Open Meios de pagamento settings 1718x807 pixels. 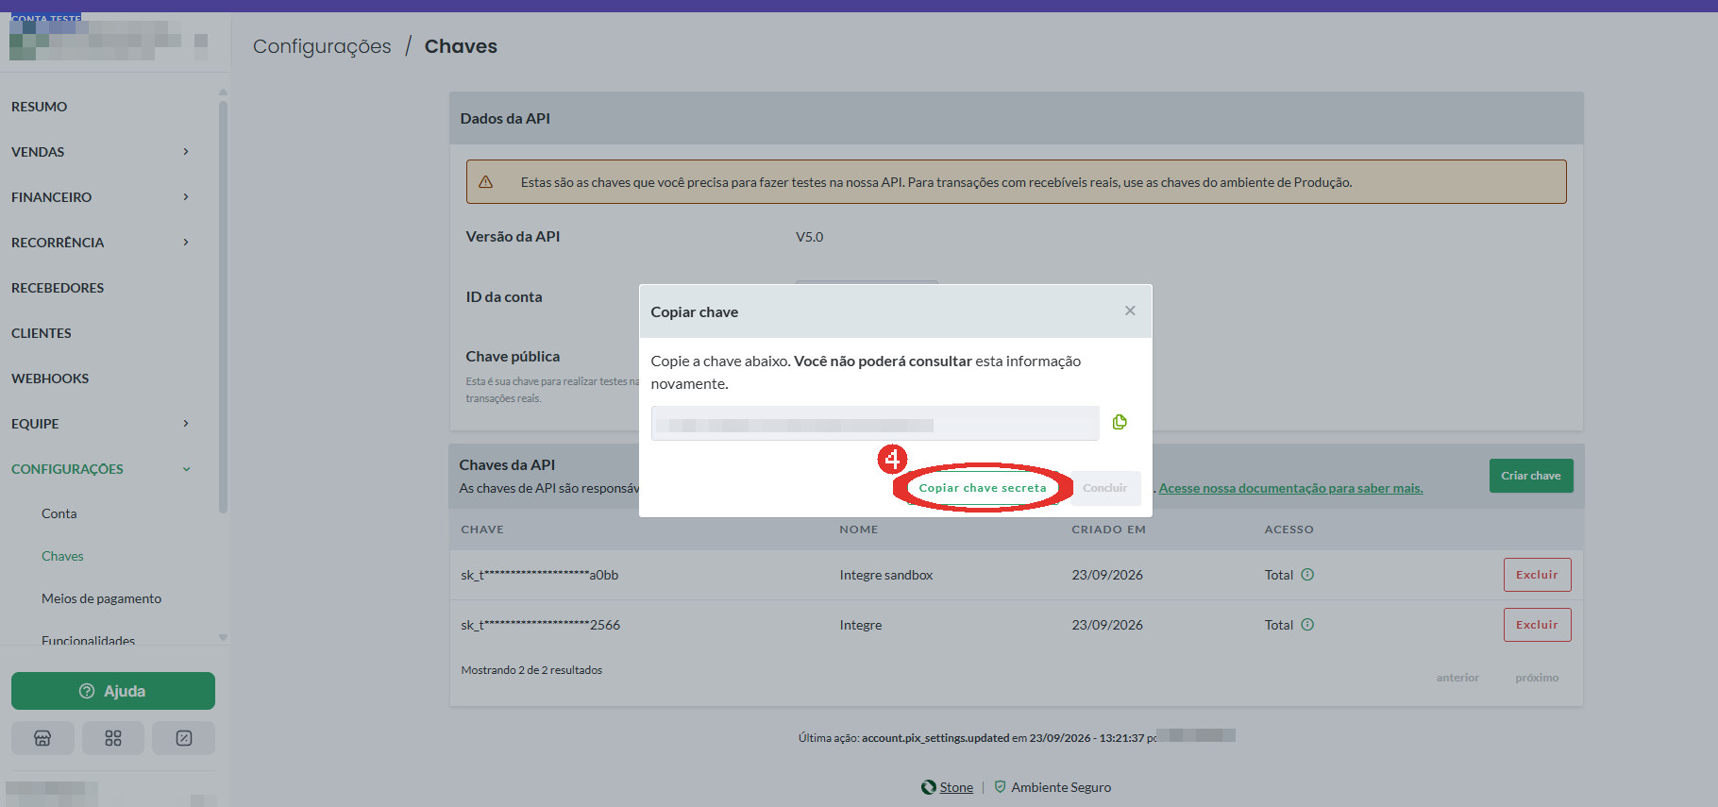101,598
